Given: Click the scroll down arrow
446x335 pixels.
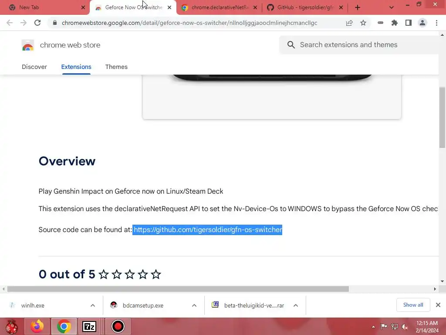Looking at the screenshot, I should [x=442, y=281].
